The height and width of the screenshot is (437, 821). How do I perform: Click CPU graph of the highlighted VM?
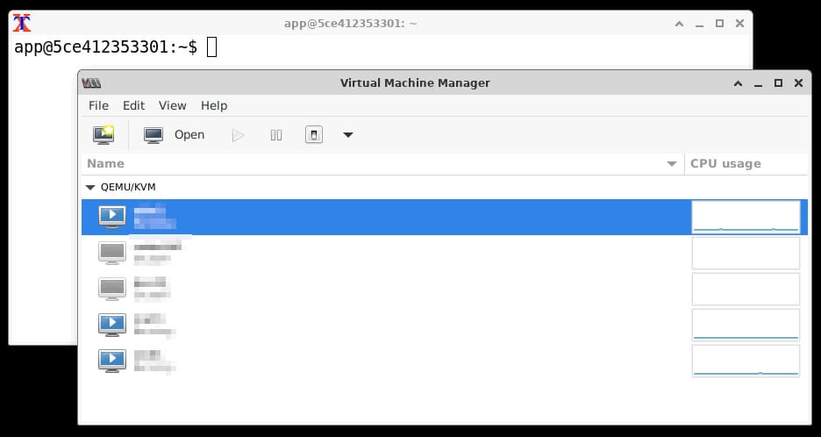pos(746,217)
